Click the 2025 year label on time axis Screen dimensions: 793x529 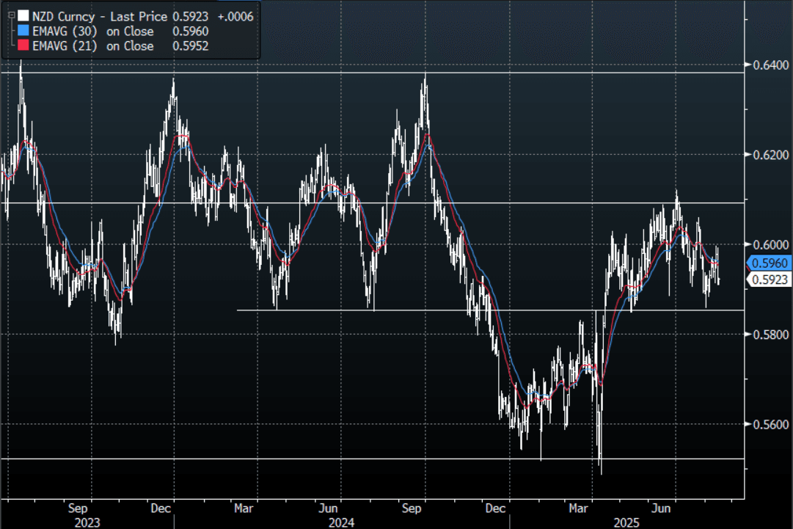click(626, 523)
